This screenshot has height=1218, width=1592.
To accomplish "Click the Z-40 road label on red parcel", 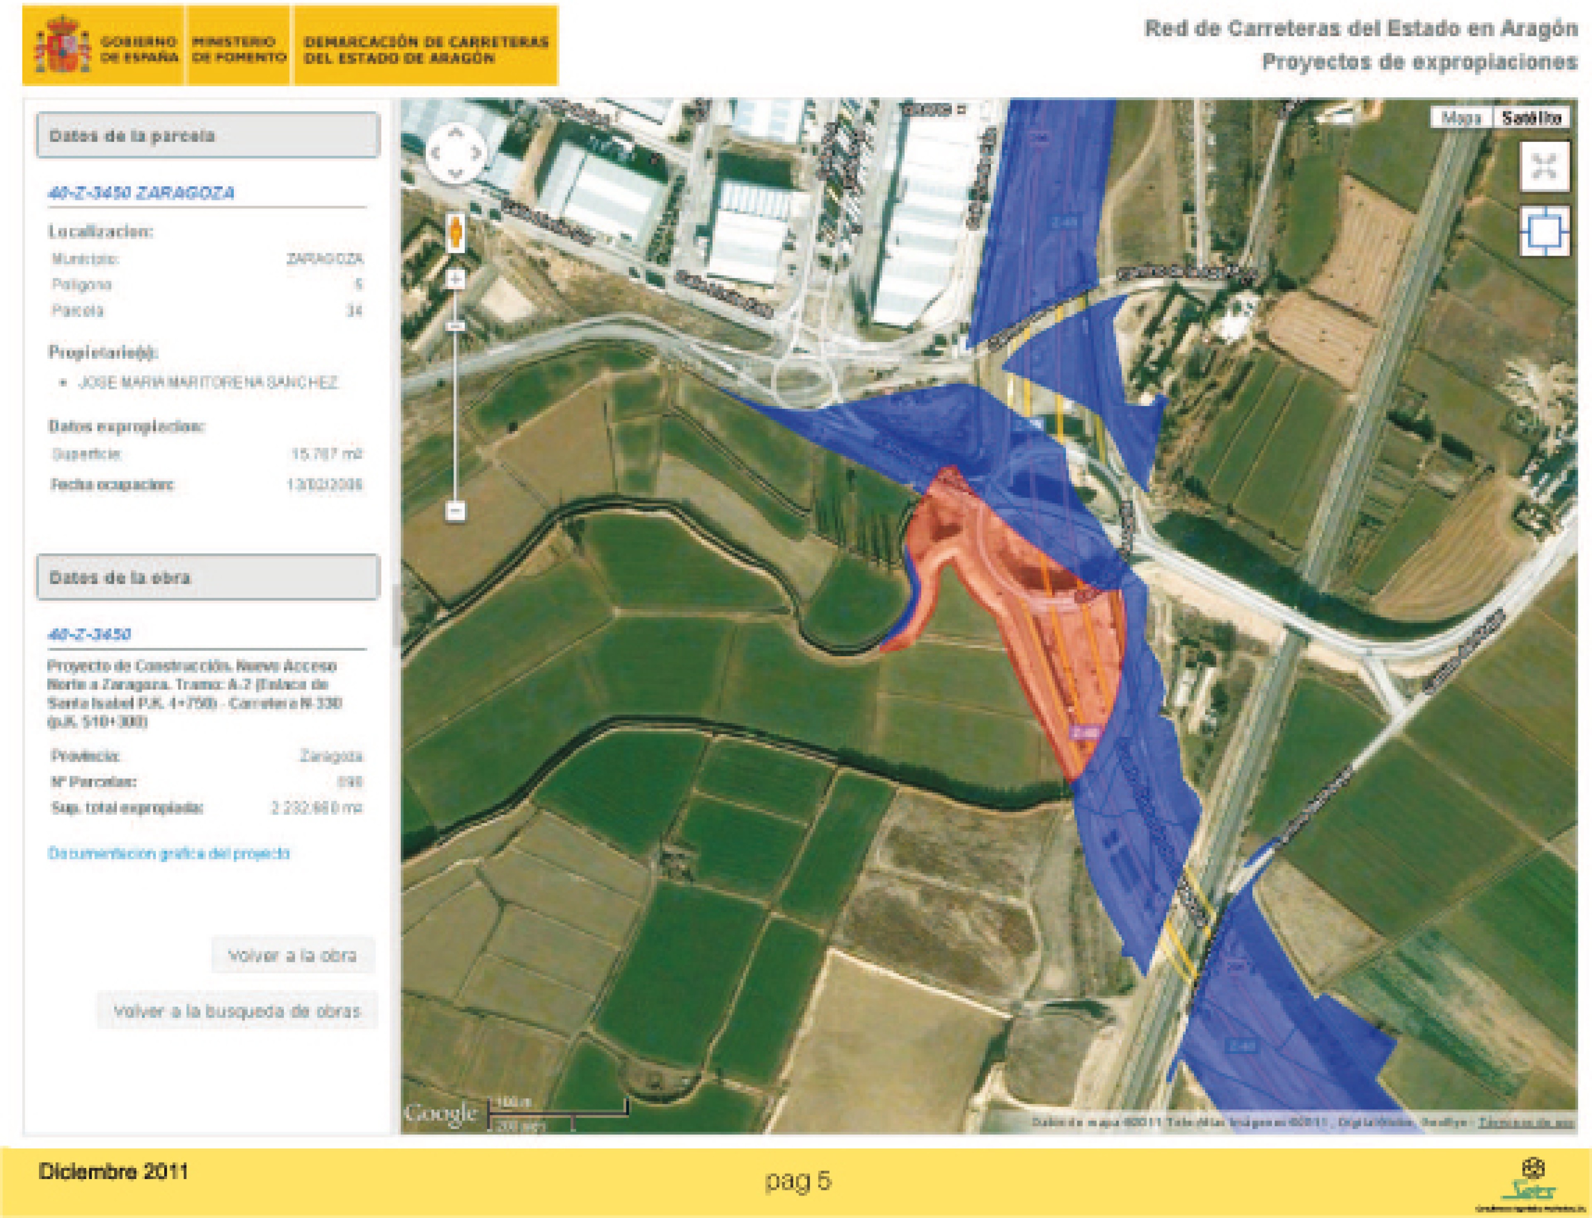I will point(1085,732).
